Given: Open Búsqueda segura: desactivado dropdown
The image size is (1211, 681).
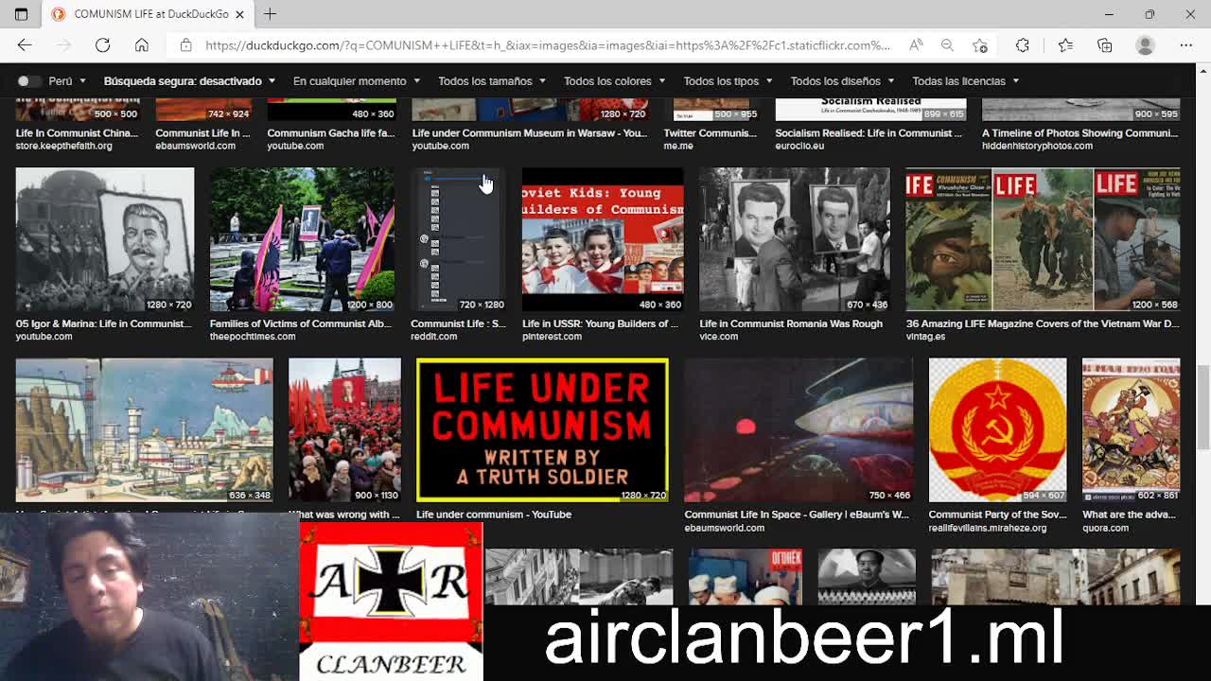Looking at the screenshot, I should pos(189,81).
